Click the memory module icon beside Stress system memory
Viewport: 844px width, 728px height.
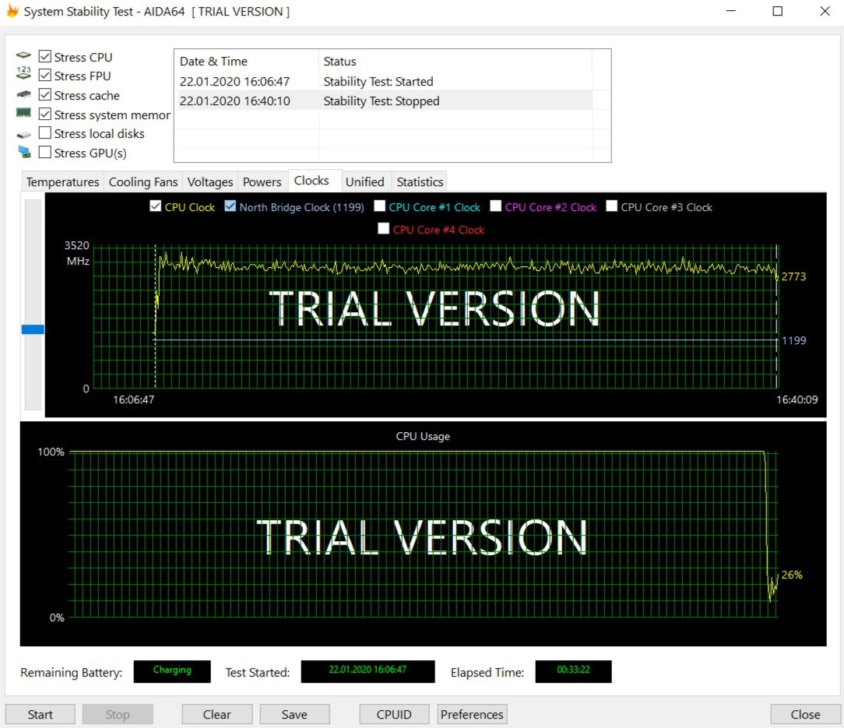[24, 114]
